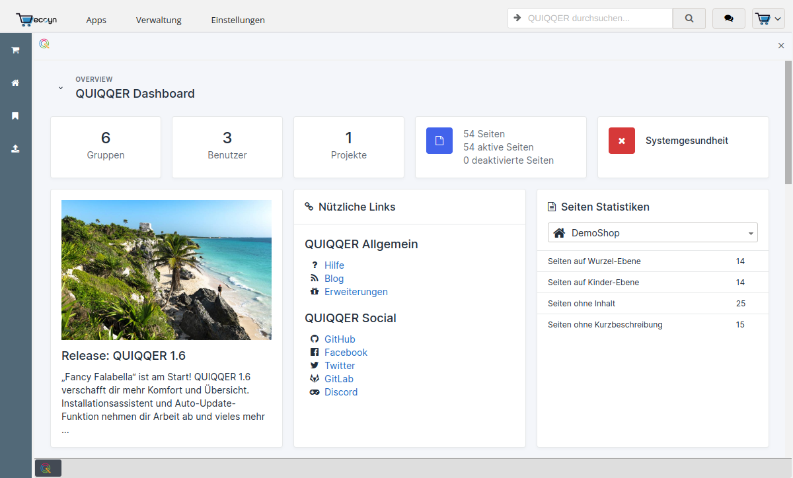The height and width of the screenshot is (478, 793).
Task: Click the QUIQQER task icon in bottom bar
Action: coord(48,468)
